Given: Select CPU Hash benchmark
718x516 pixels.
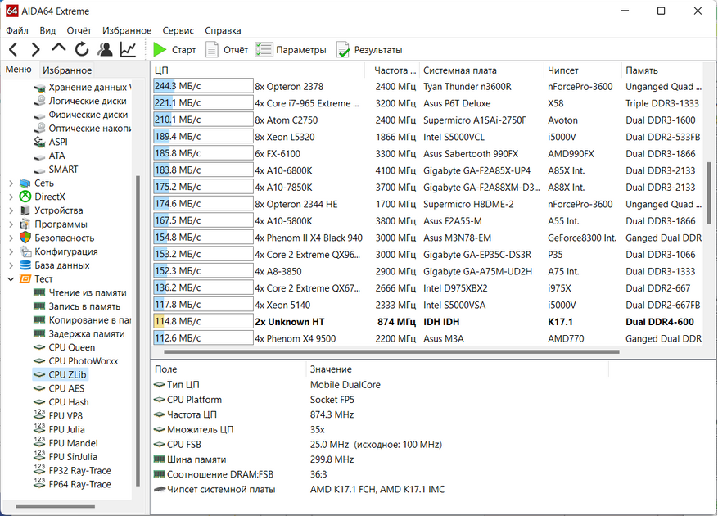Looking at the screenshot, I should (61, 402).
